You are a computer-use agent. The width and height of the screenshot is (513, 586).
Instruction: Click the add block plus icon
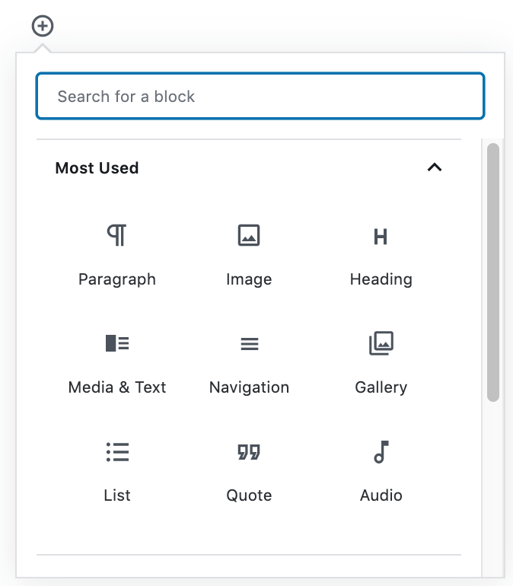(x=43, y=27)
